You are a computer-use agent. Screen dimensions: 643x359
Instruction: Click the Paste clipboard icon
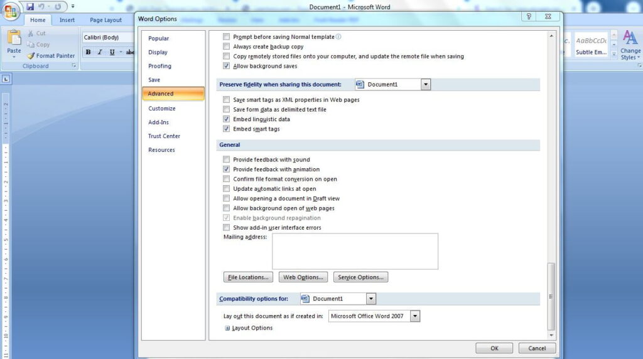pos(14,38)
